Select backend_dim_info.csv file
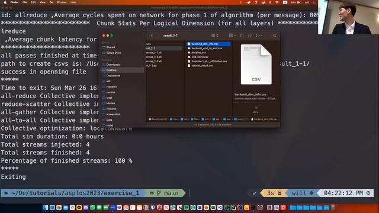379x213 pixels. tap(208, 44)
